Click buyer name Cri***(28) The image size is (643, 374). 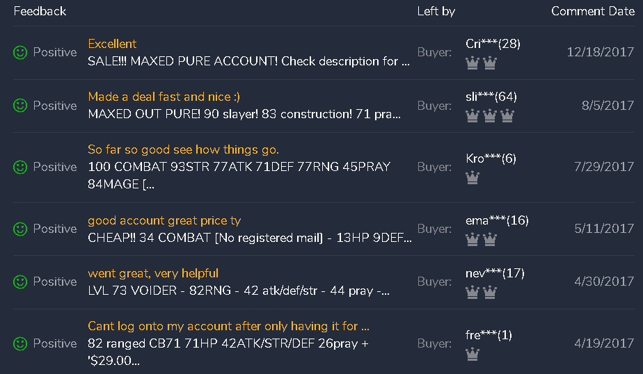(x=493, y=44)
